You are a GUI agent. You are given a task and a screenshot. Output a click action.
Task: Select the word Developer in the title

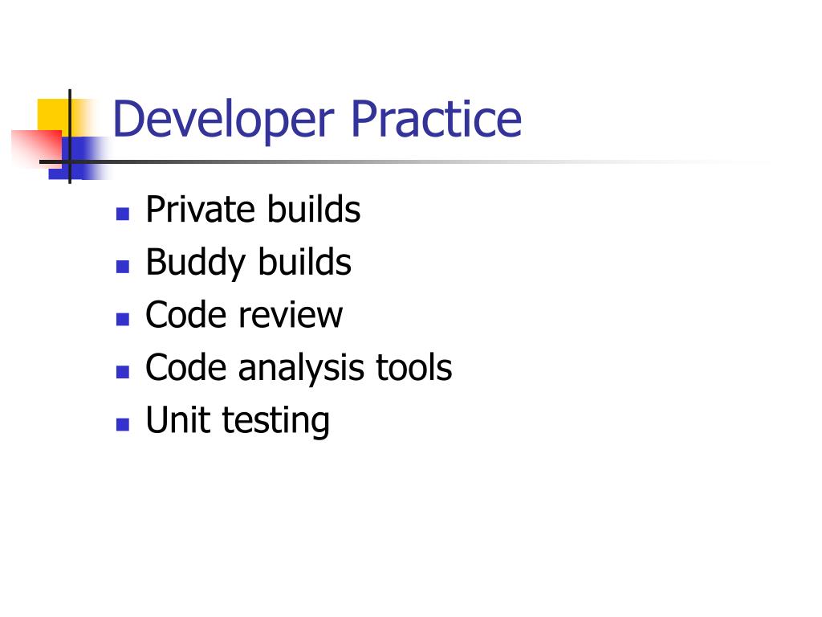pos(223,122)
